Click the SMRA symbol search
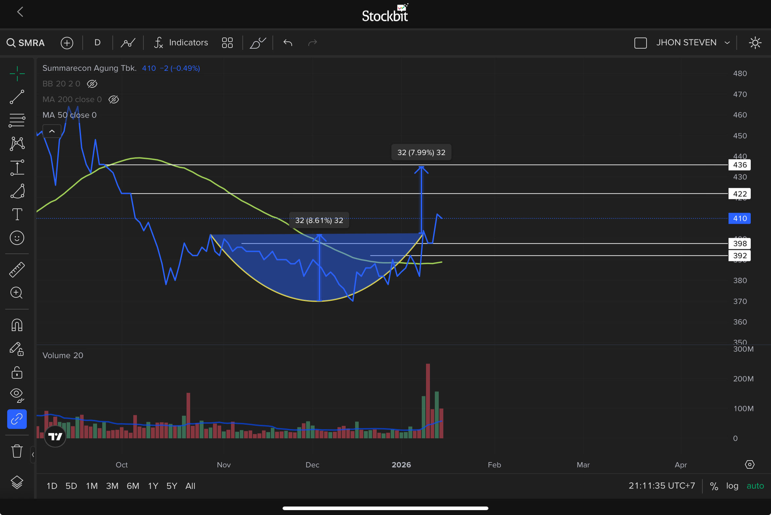Screen dimensions: 771x515 (x=26, y=43)
